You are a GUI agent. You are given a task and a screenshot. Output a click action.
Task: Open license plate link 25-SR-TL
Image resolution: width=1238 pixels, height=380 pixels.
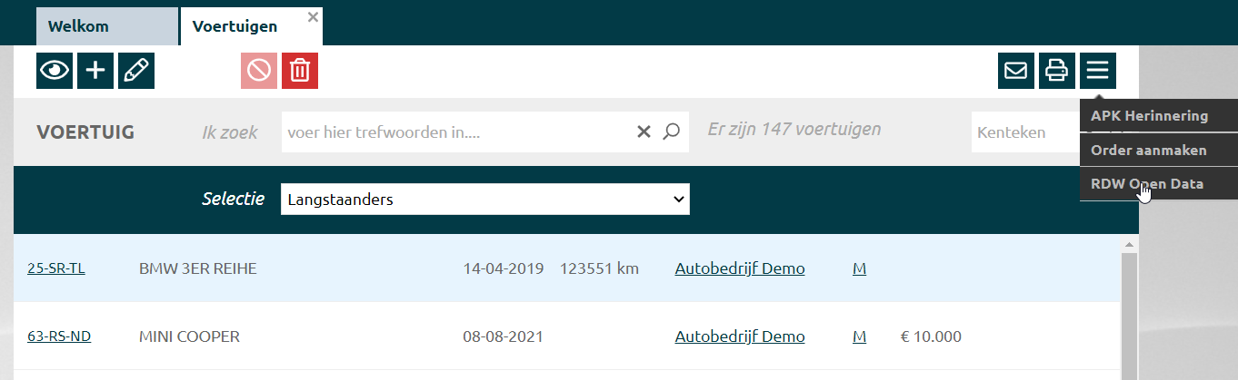coord(56,268)
